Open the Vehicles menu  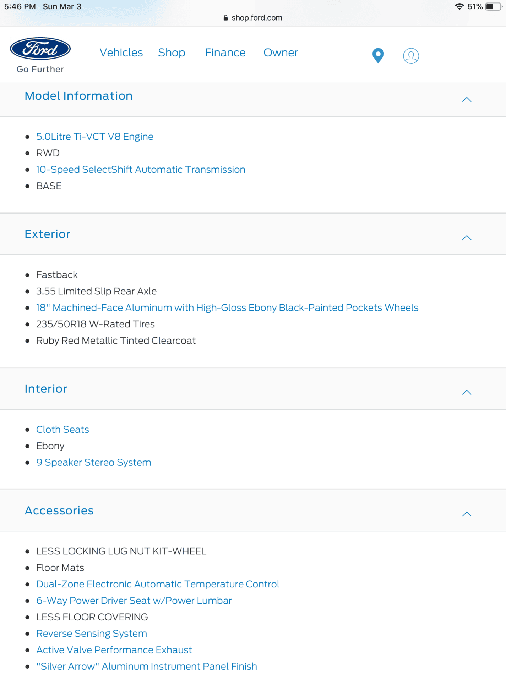coord(121,53)
